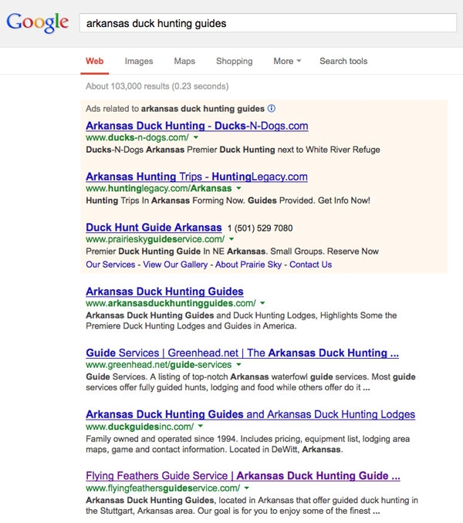Open Flying Feathers Guide Service result
The image size is (463, 523).
[243, 476]
